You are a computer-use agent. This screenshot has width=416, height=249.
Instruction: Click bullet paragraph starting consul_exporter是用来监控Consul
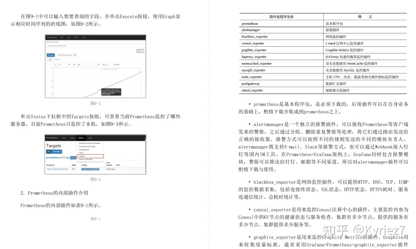(x=323, y=217)
